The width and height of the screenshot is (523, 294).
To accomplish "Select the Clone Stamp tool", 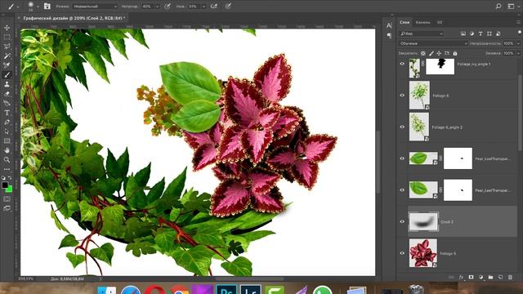I will [x=7, y=84].
